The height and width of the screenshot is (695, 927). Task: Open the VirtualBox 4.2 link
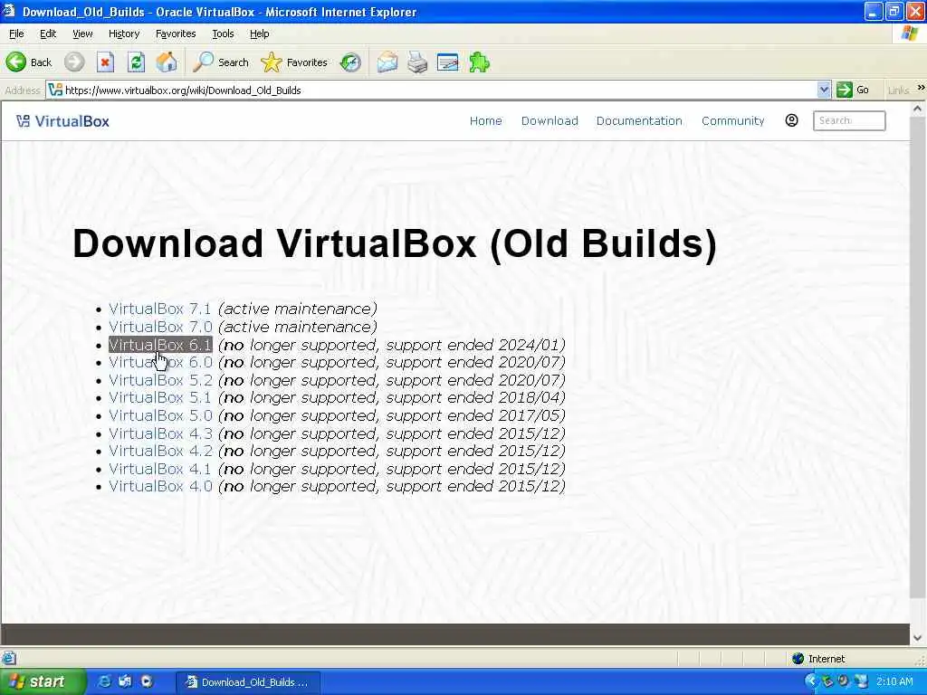[x=160, y=451]
